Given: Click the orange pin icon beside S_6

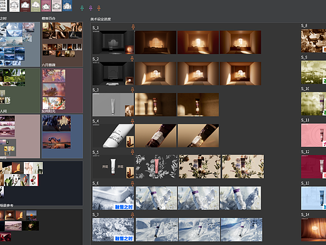Looking at the screenshot, I should [132, 183].
